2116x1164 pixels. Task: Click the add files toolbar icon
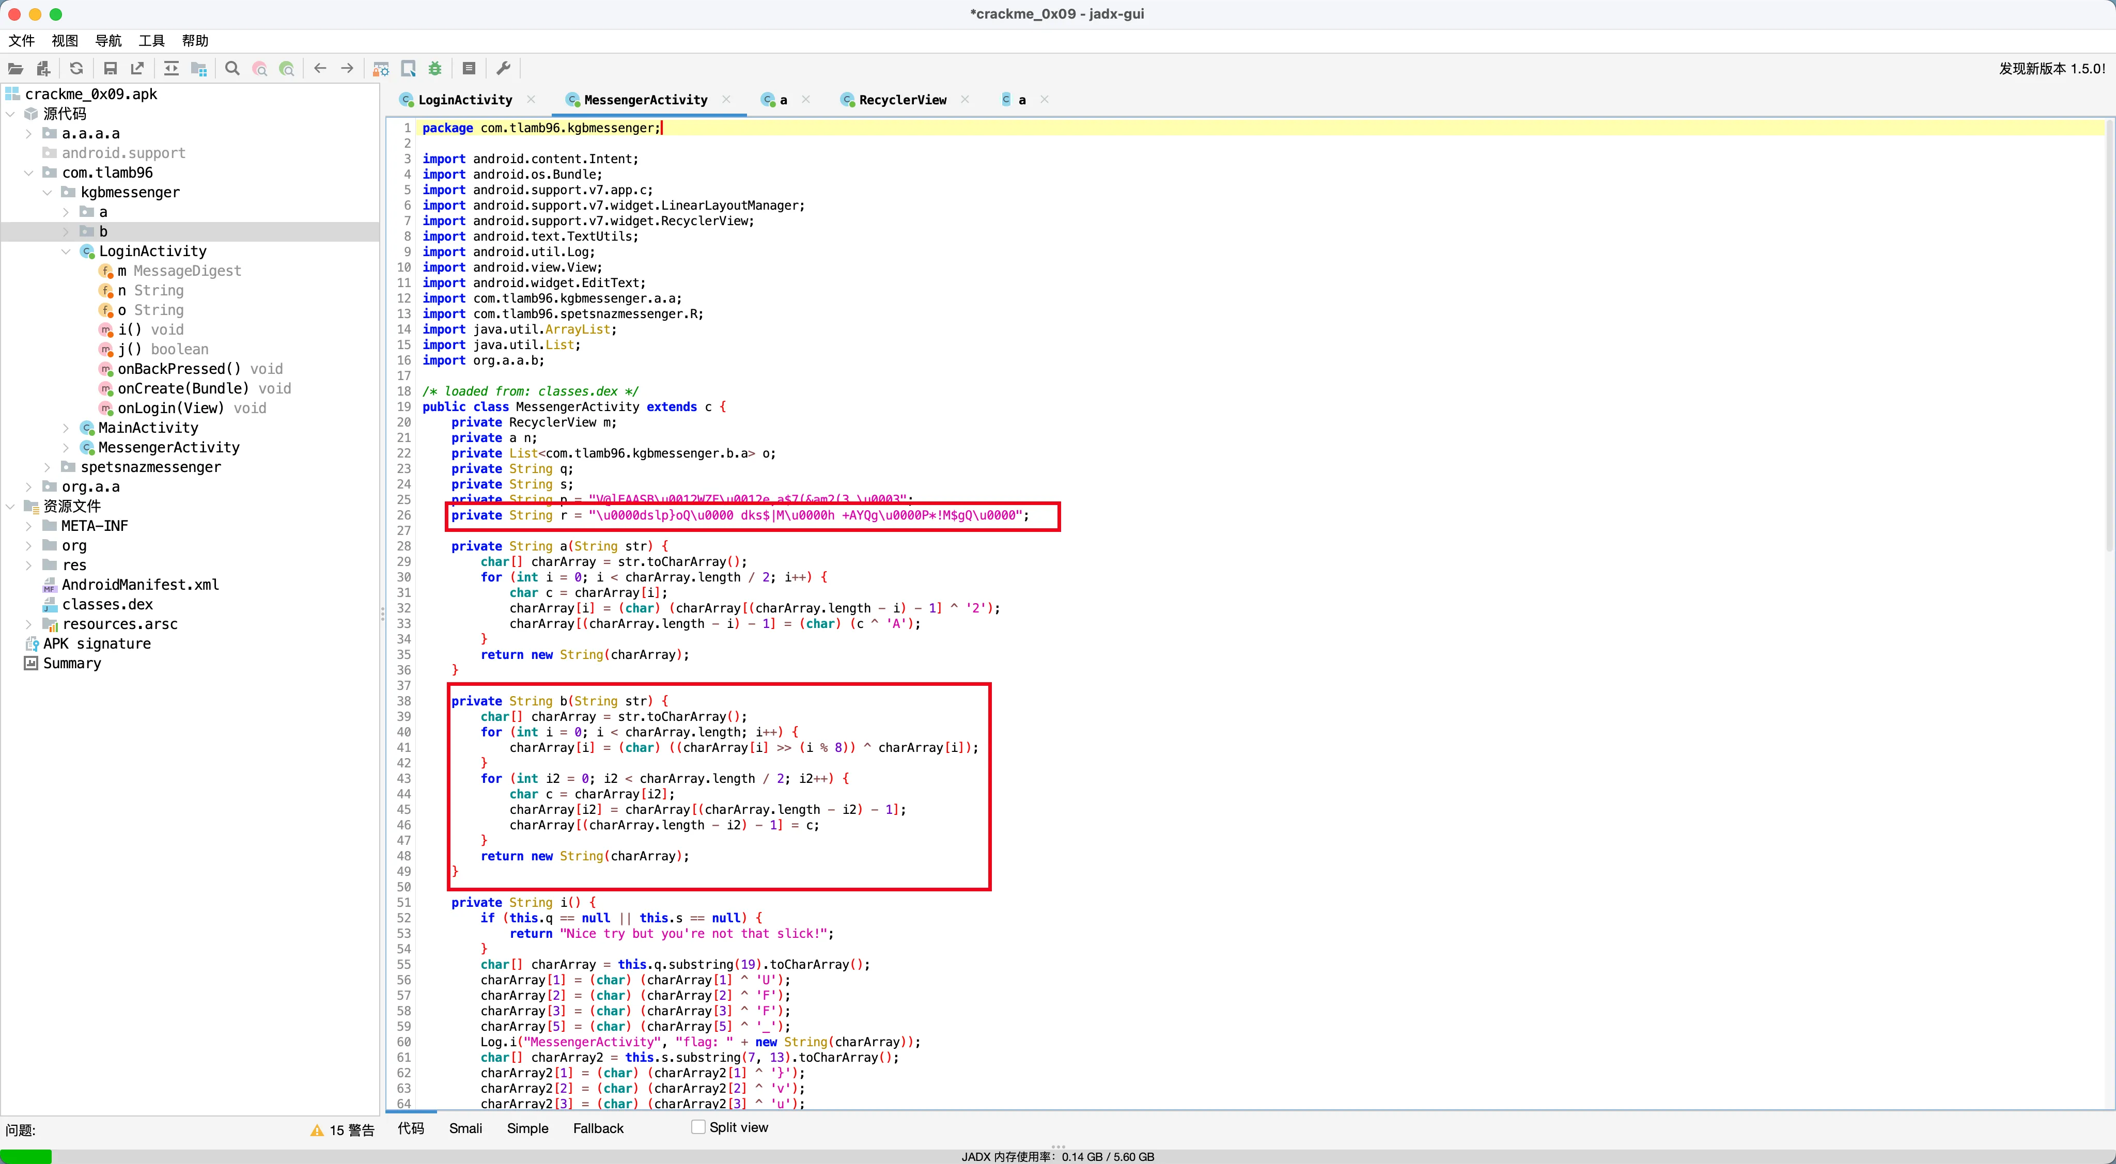[x=43, y=69]
